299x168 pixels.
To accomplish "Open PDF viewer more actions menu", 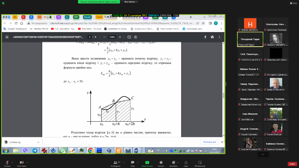I will [219, 37].
